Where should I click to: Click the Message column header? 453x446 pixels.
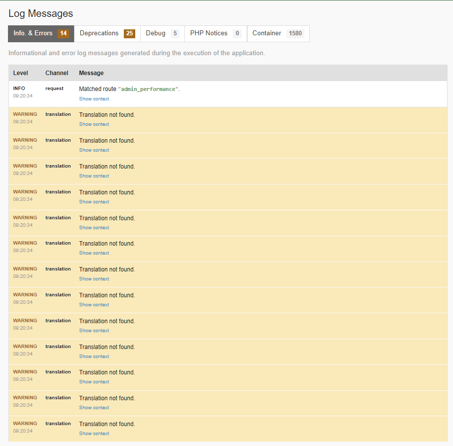coord(91,73)
